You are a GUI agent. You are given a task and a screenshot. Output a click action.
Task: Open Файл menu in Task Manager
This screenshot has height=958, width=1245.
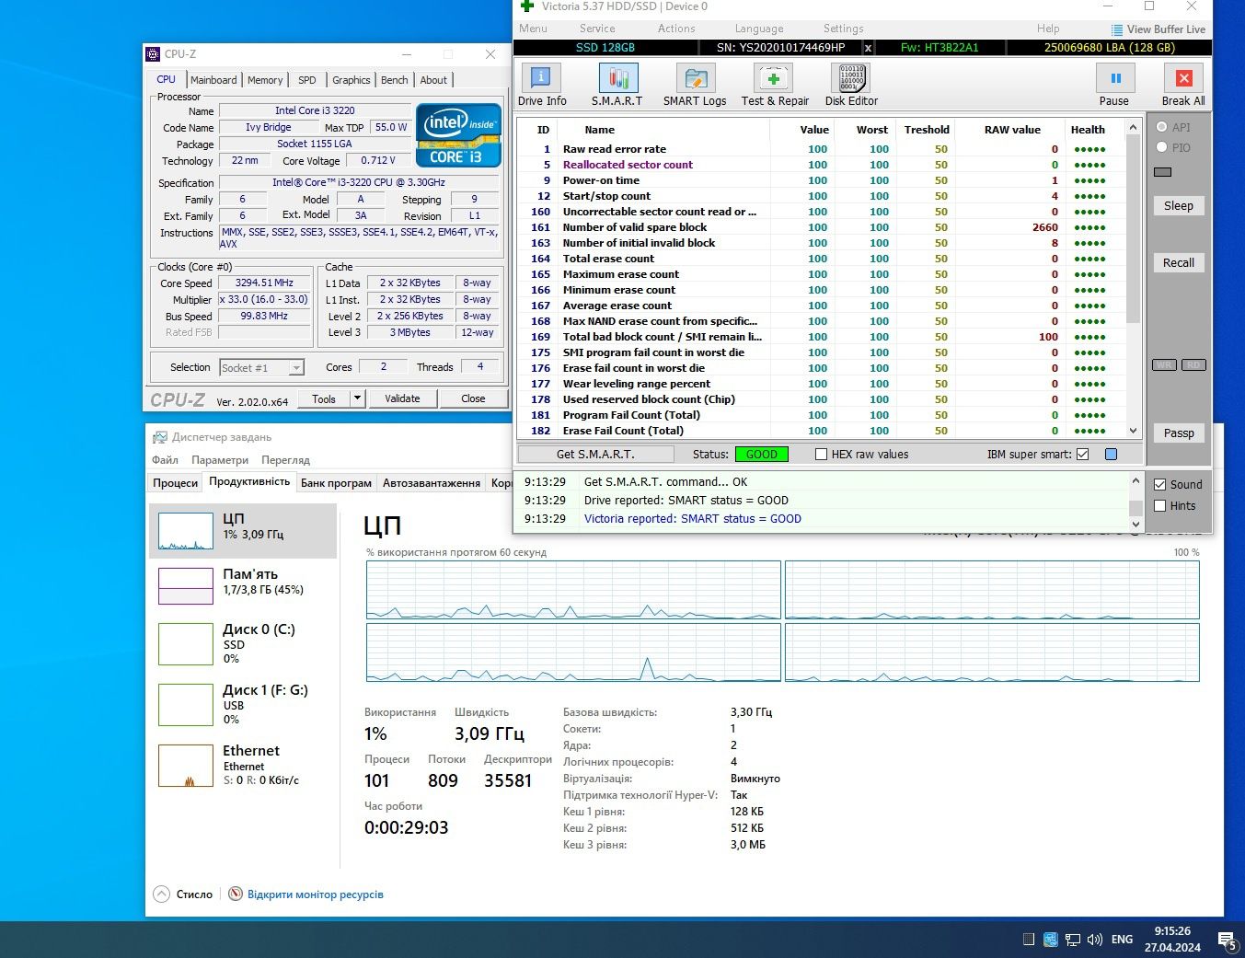[165, 459]
